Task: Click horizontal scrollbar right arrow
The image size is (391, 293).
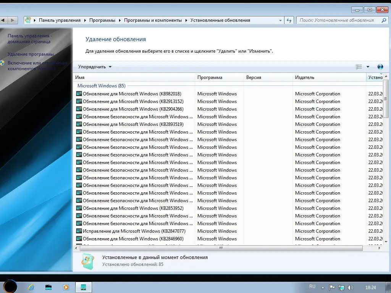Action: pyautogui.click(x=379, y=248)
